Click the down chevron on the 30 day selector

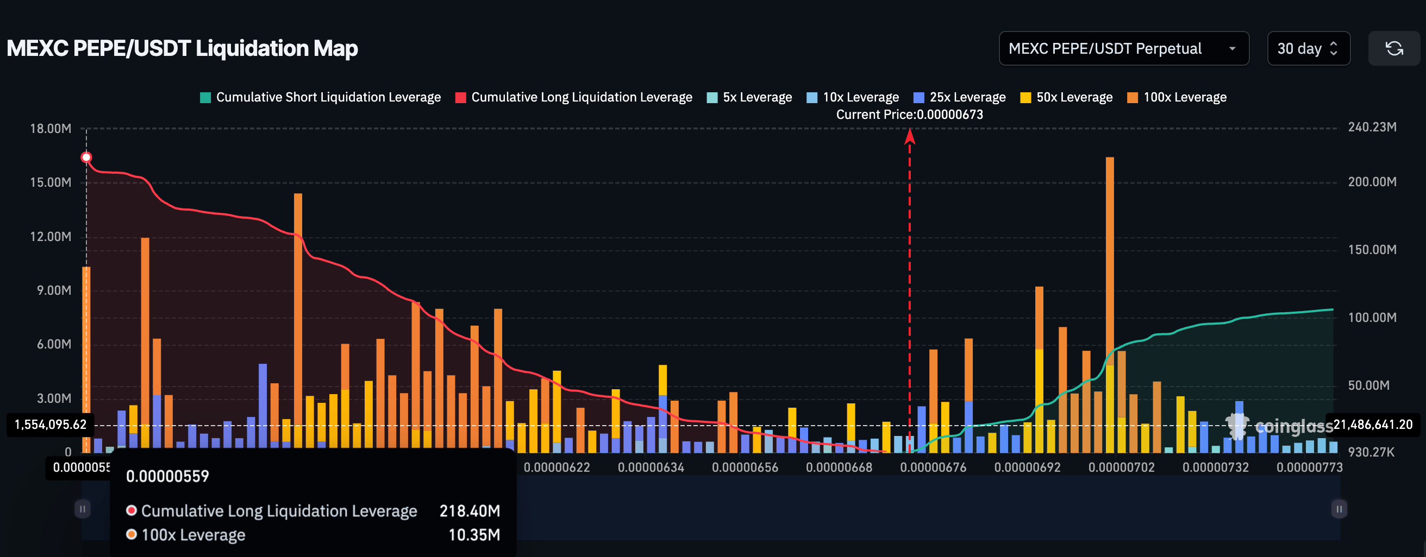(1333, 53)
